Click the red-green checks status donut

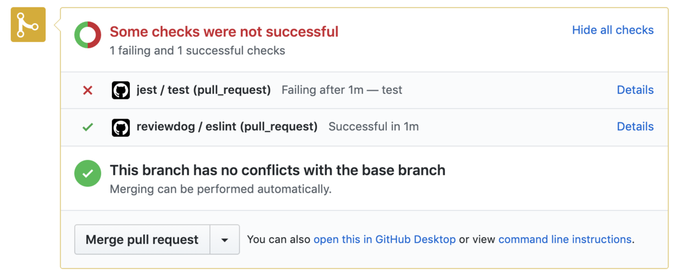click(88, 35)
